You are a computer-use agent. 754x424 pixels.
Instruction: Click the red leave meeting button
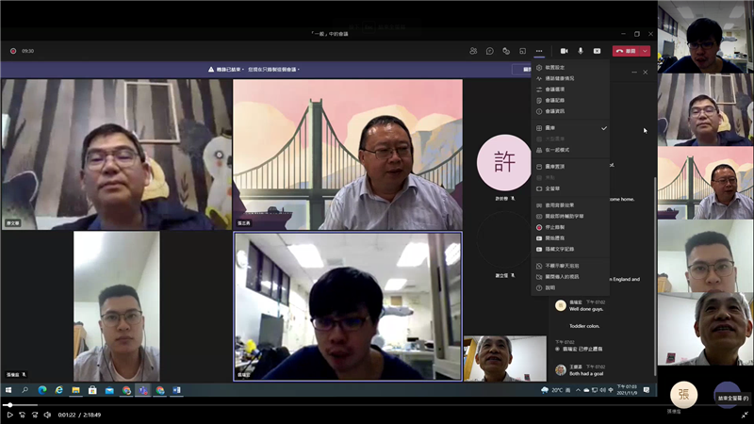[x=626, y=51]
